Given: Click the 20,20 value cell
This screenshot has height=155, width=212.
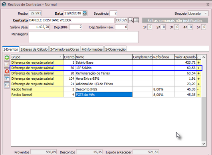Looking at the screenshot, I should [x=185, y=84].
